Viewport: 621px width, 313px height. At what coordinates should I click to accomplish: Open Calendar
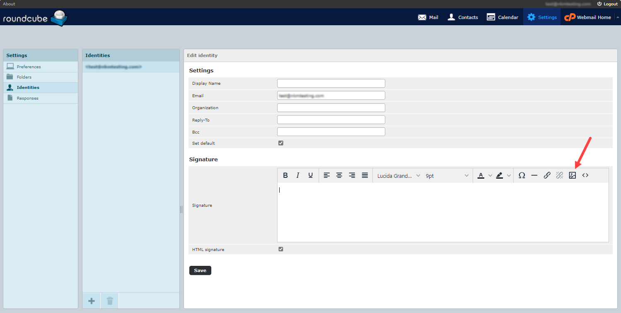pos(503,17)
